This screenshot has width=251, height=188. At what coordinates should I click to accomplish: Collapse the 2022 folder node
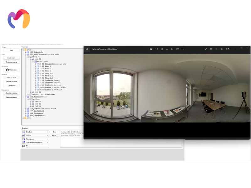click(23, 50)
